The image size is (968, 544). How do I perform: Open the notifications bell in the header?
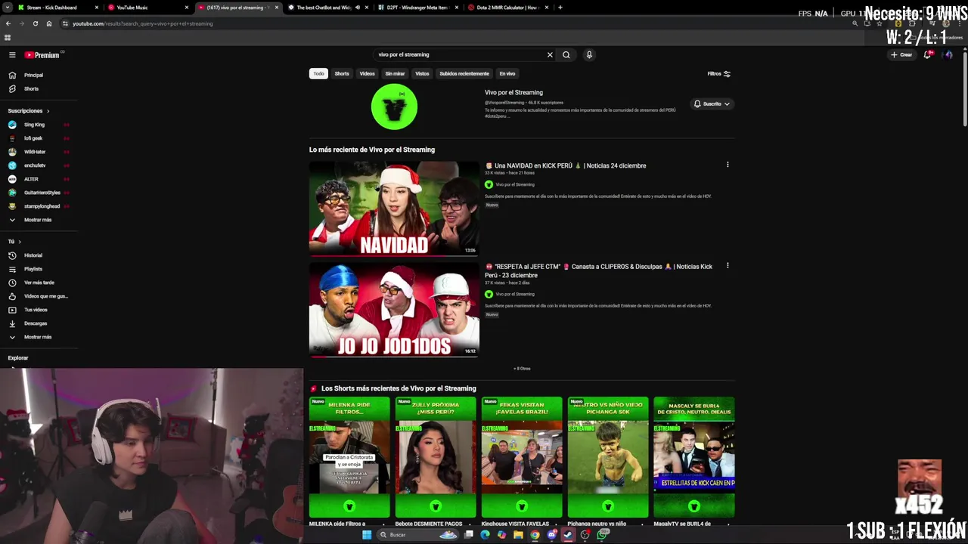coord(928,54)
